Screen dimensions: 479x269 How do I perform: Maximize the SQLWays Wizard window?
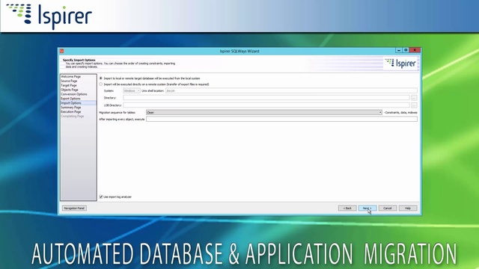click(406, 50)
